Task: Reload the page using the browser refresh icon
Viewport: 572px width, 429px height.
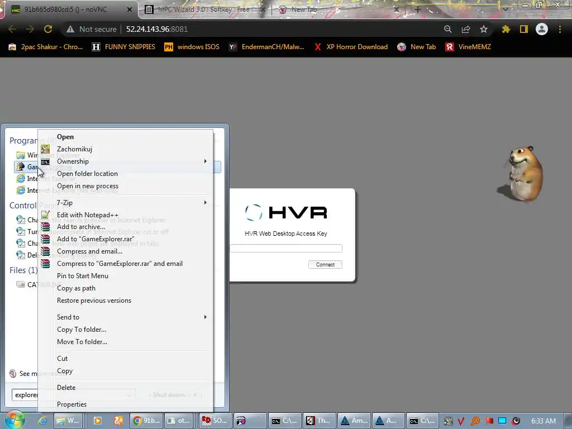Action: (x=48, y=29)
